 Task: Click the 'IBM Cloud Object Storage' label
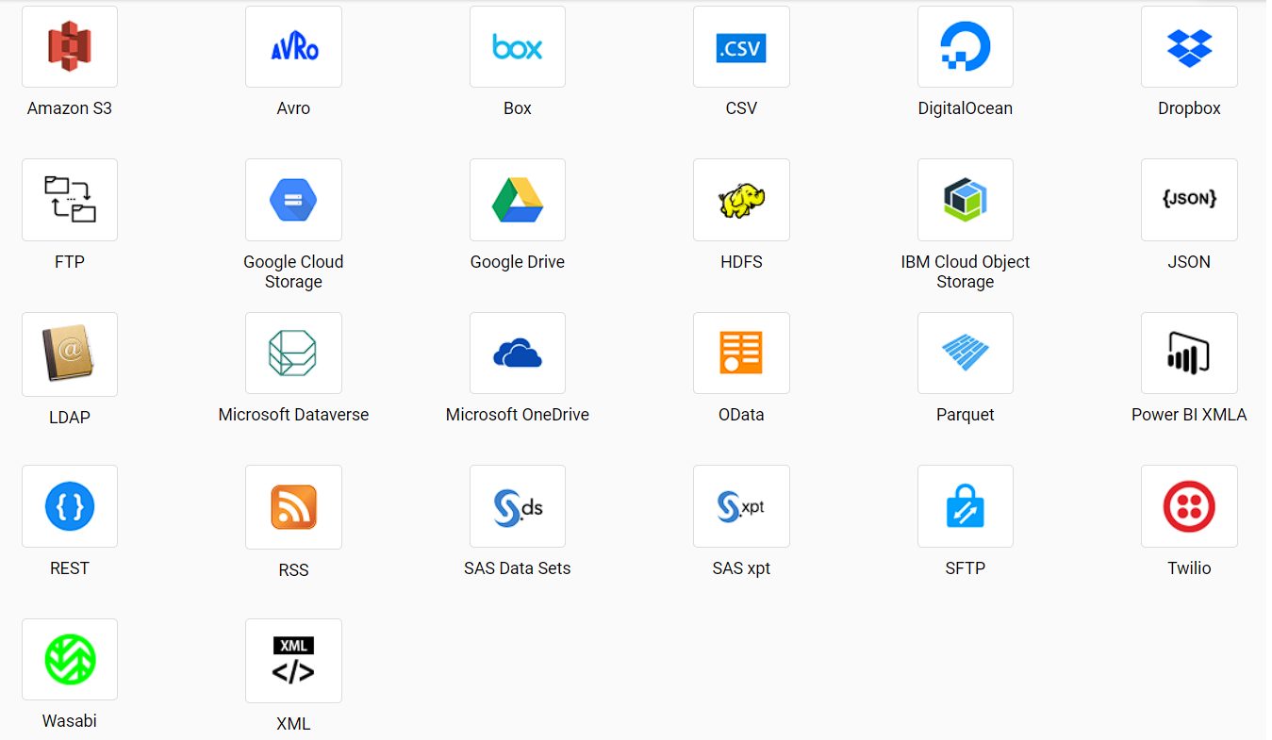(x=966, y=271)
